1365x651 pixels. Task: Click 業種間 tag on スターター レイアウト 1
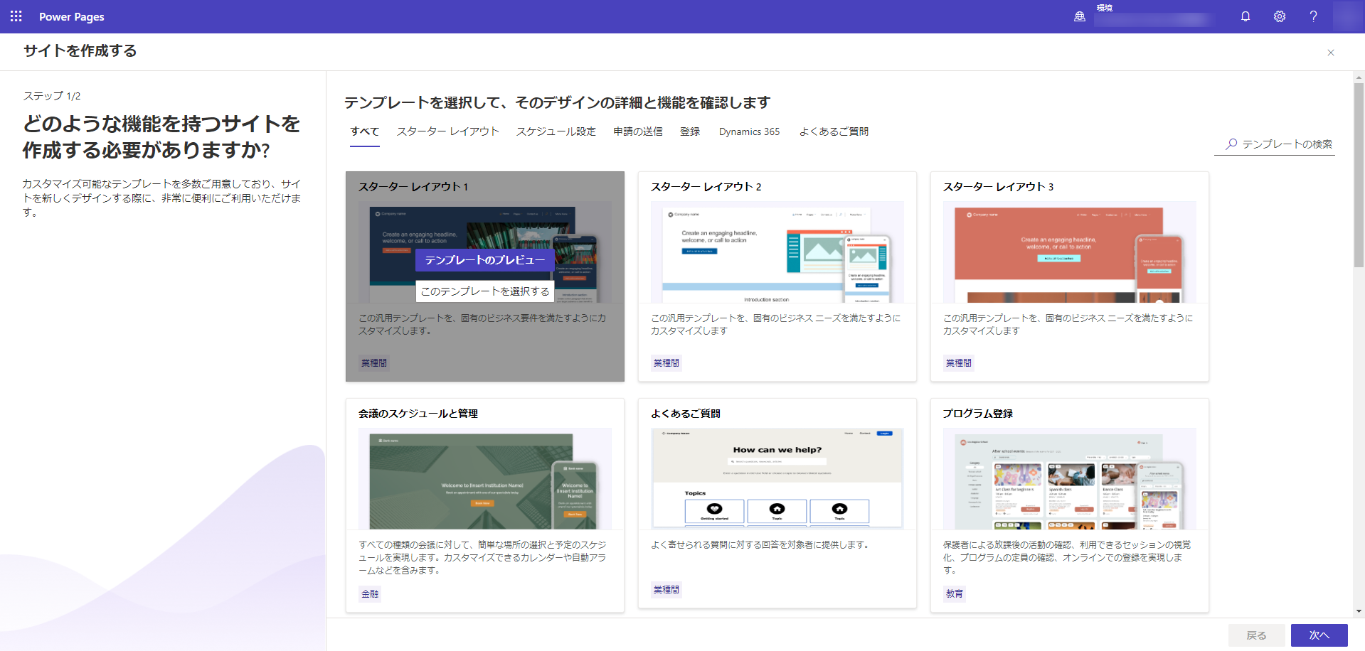tap(374, 362)
